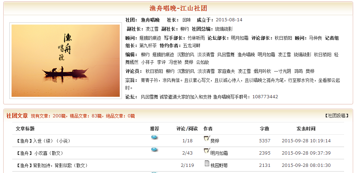Select 小祥子 in the 编辑 list
This screenshot has width=356, height=173.
coord(148,62)
